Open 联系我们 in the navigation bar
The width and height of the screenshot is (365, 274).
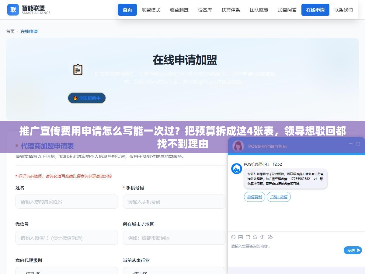[x=344, y=10]
